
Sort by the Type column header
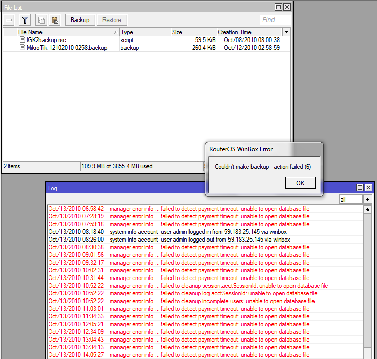click(145, 32)
